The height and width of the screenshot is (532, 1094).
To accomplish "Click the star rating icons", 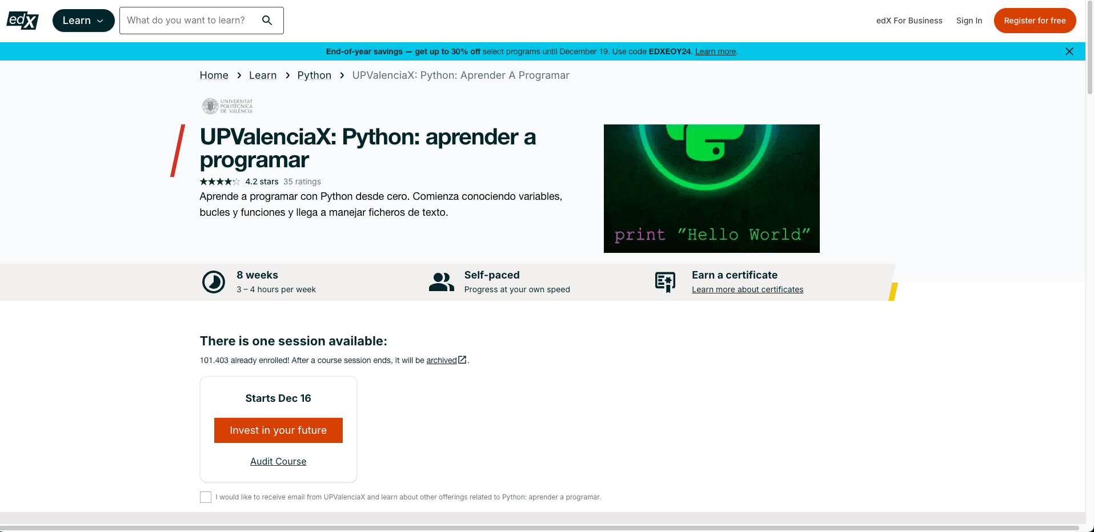I will coord(220,182).
